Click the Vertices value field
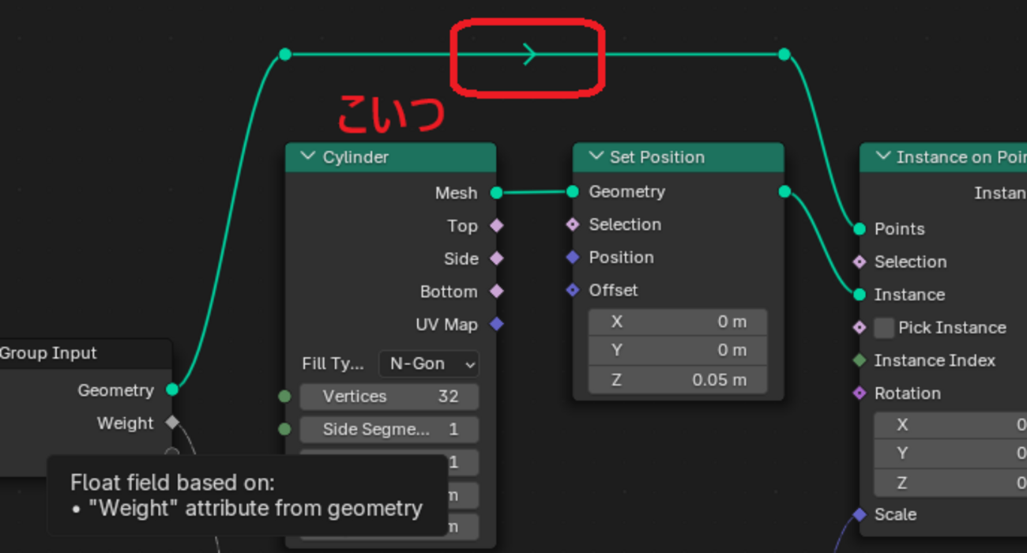The height and width of the screenshot is (553, 1027). pyautogui.click(x=389, y=397)
